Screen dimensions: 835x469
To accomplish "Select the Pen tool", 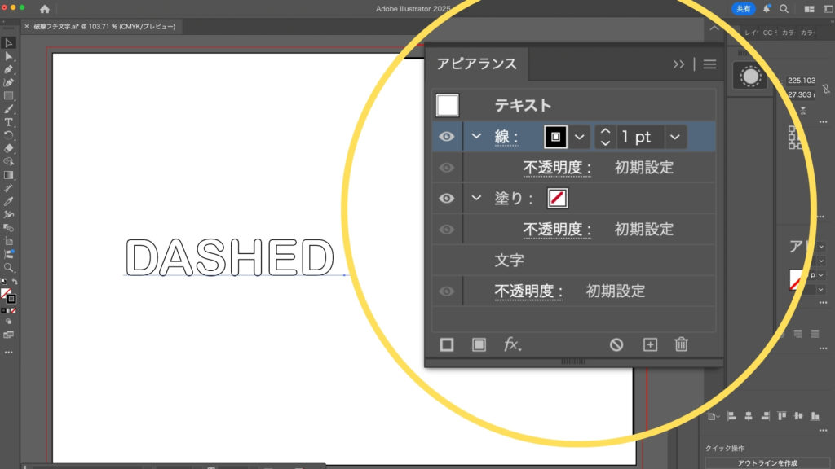I will 9,69.
